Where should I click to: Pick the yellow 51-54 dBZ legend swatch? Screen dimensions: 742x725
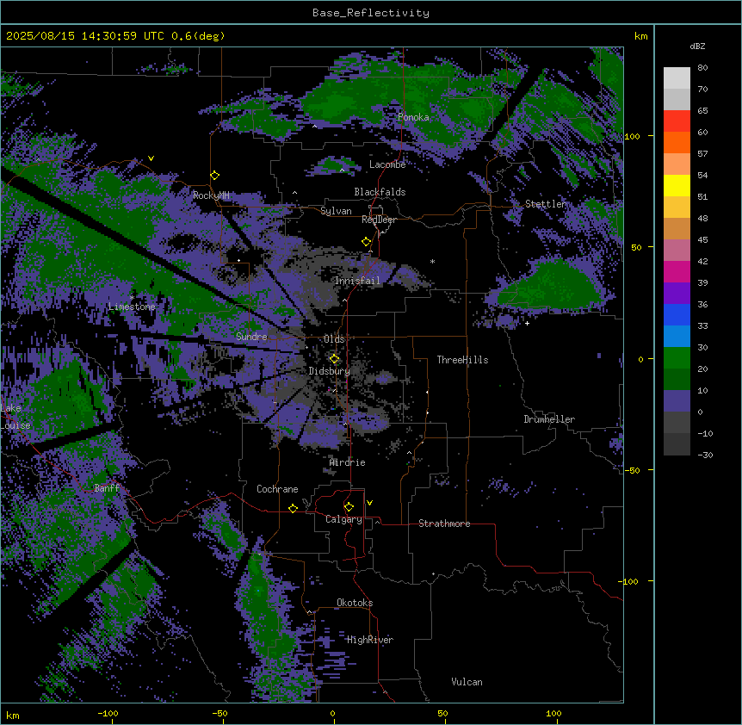point(677,185)
